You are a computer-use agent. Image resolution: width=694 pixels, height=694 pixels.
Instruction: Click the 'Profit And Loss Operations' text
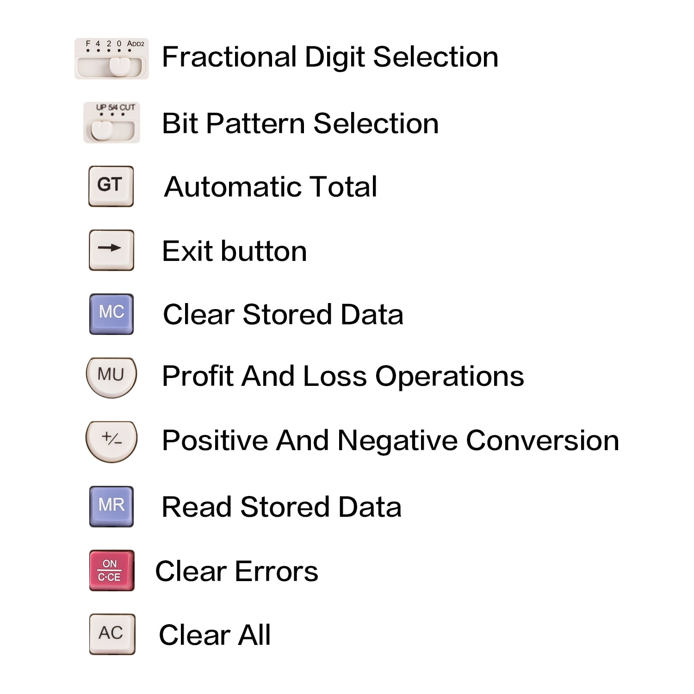343,376
